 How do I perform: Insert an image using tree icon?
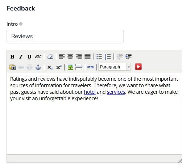click(70, 67)
